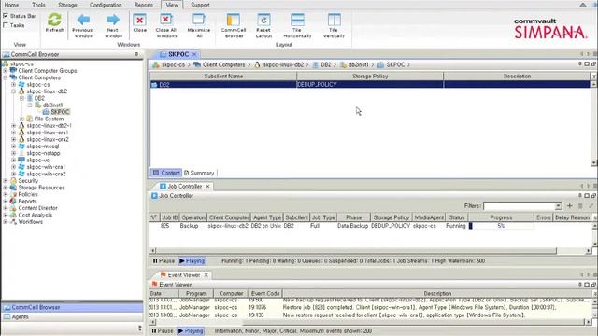This screenshot has height=336, width=598.
Task: Pause the Job Controller updates
Action: click(164, 261)
